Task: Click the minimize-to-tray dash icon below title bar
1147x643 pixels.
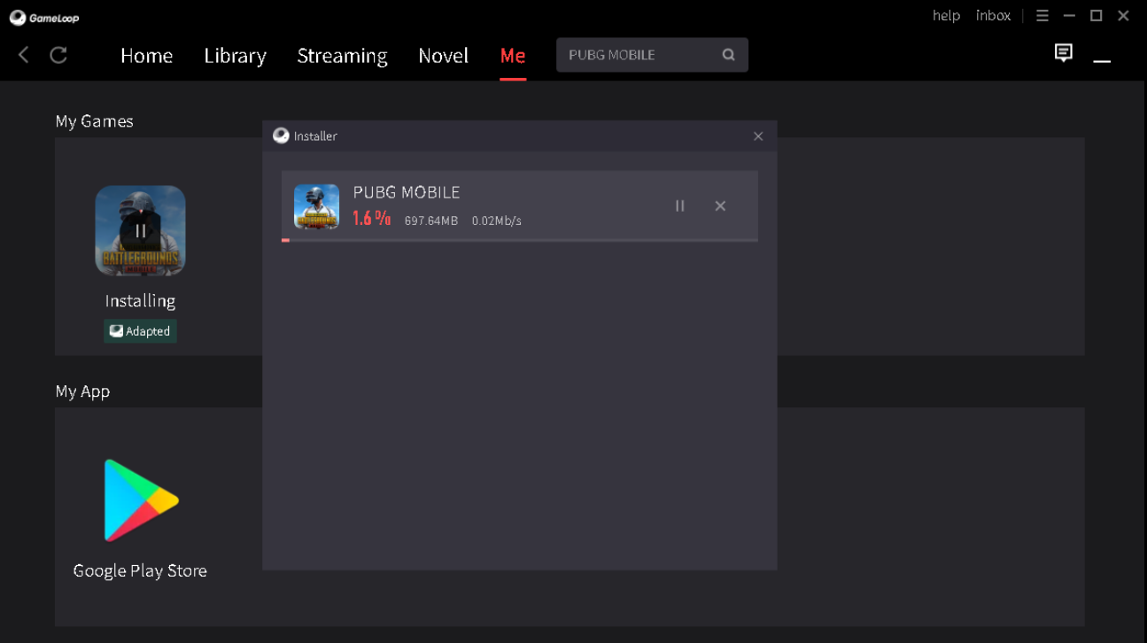Action: pyautogui.click(x=1102, y=61)
